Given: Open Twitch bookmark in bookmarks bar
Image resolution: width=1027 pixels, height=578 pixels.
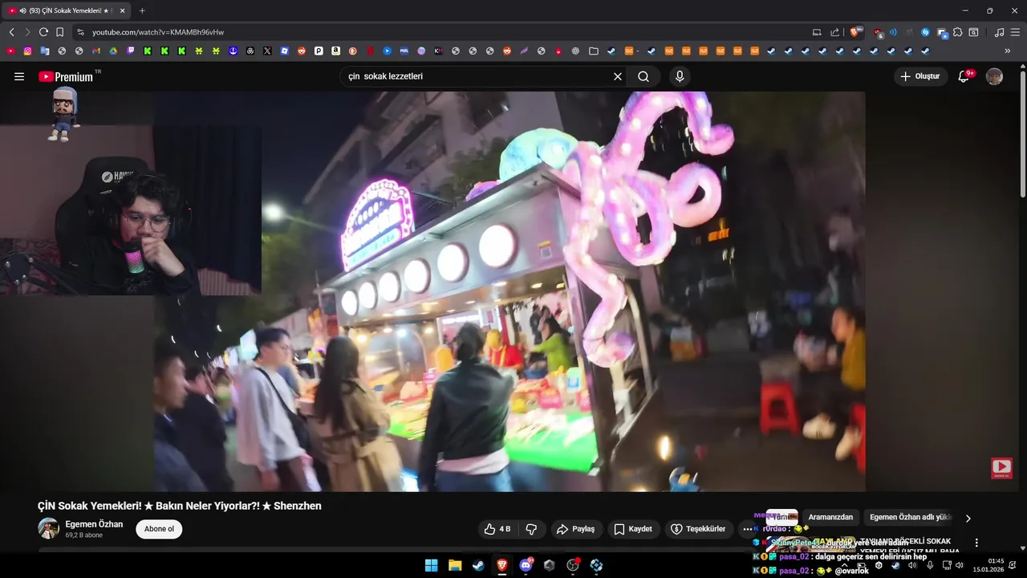Looking at the screenshot, I should 131,51.
